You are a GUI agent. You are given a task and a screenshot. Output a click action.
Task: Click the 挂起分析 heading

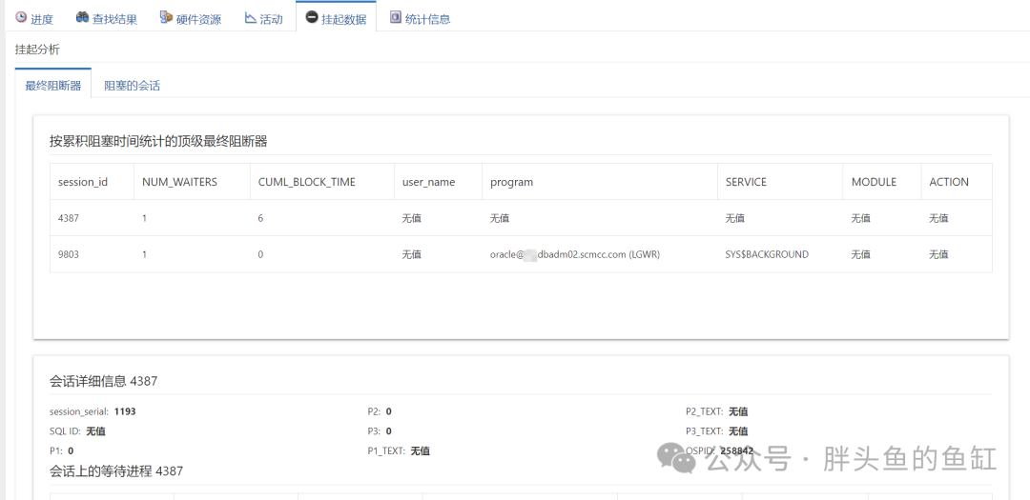point(37,50)
